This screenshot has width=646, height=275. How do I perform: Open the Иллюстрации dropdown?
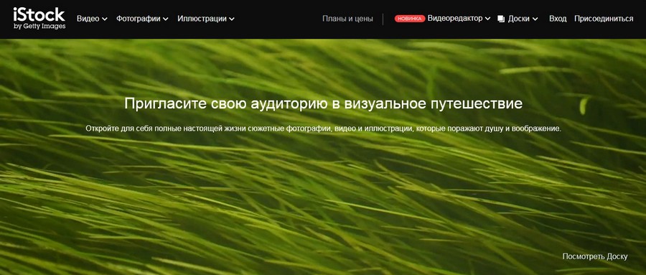point(206,19)
